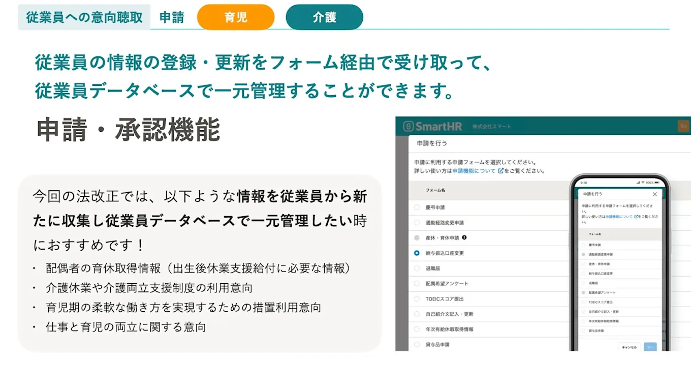Click the SmartHR logo in the header
This screenshot has height=389, width=691.
(433, 126)
